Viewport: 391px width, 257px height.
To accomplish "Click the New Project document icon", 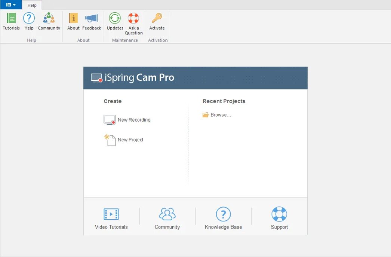I will (110, 140).
